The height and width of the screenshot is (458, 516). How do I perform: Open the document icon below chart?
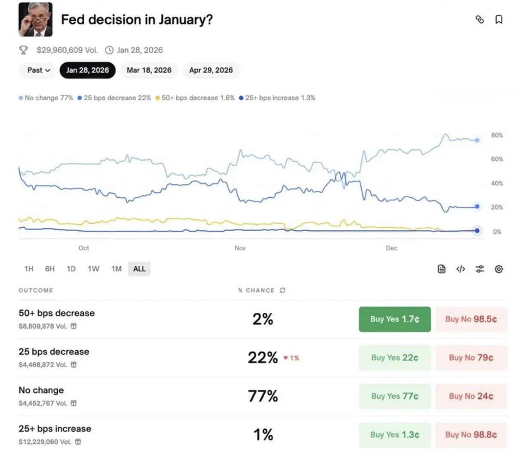442,269
